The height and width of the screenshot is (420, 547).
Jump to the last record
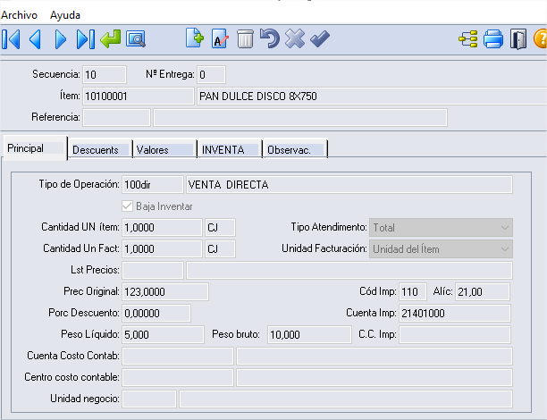click(86, 38)
